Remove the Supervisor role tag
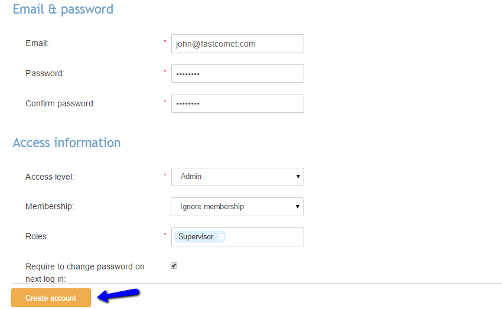The image size is (502, 309). 221,236
